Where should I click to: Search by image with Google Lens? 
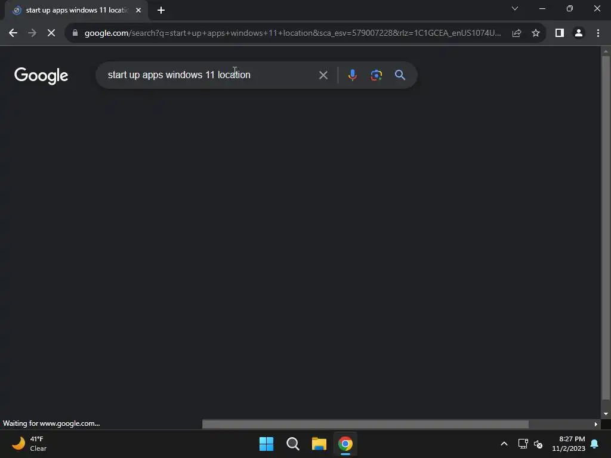(376, 75)
